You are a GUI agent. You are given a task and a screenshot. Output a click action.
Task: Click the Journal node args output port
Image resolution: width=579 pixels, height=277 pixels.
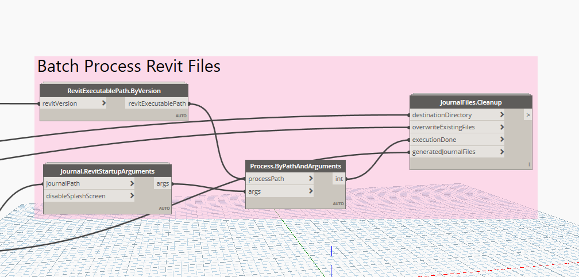click(x=163, y=183)
